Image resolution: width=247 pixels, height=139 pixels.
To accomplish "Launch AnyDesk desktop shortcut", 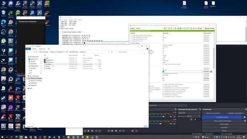I will [x=11, y=98].
